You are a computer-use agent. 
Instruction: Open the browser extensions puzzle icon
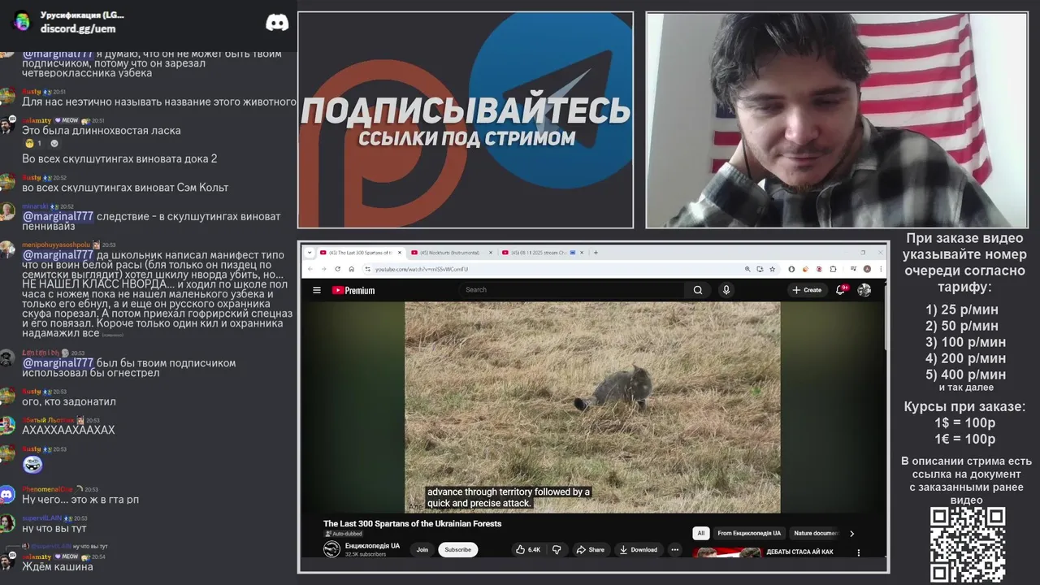[x=833, y=269]
